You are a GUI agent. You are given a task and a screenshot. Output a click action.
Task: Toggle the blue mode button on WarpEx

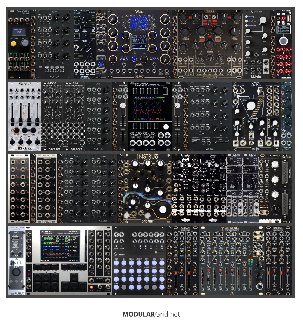pyautogui.click(x=101, y=65)
